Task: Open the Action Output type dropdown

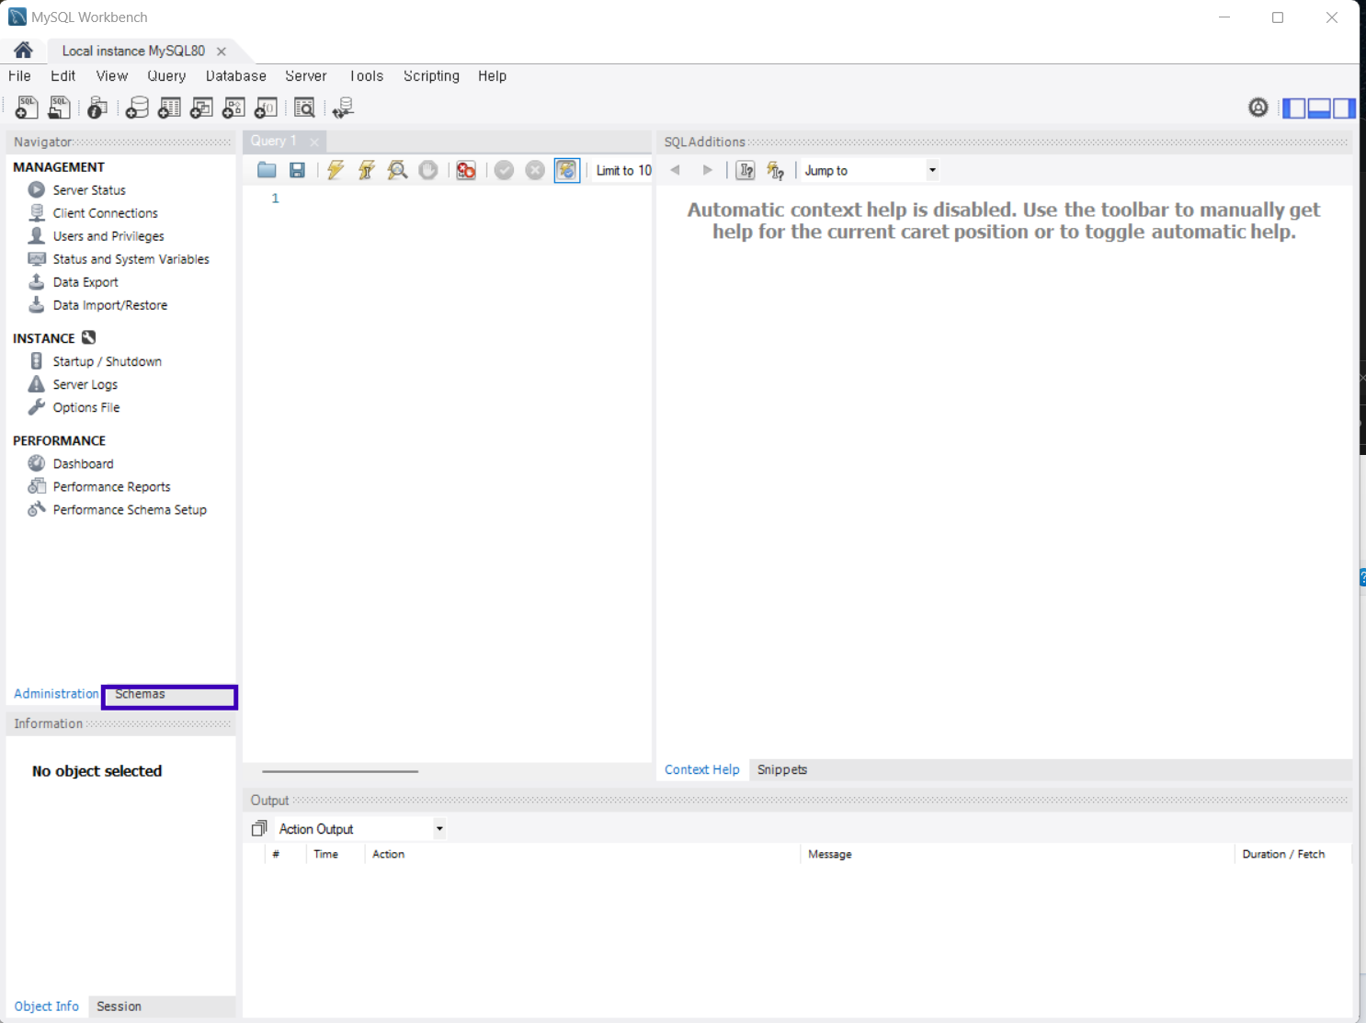Action: (x=360, y=829)
